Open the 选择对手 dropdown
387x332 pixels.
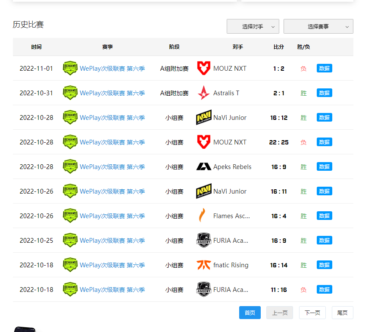253,26
